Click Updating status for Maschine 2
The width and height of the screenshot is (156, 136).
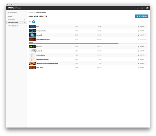coord(142,39)
